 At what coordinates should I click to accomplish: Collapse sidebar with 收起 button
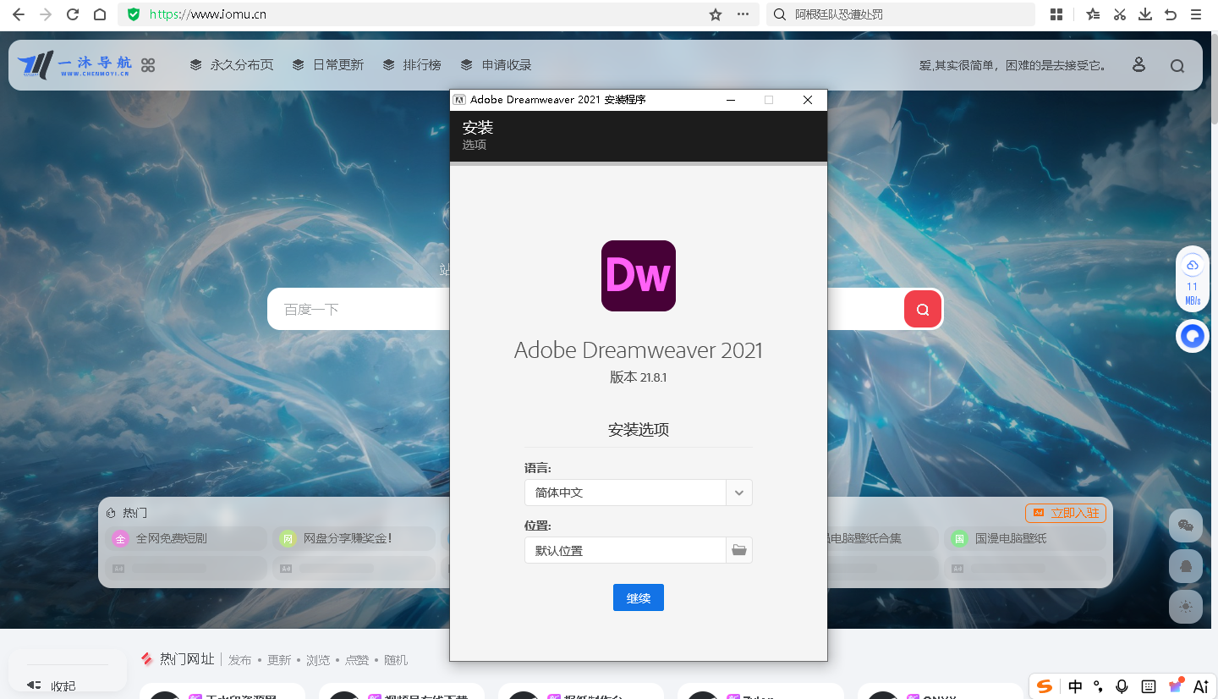(51, 686)
